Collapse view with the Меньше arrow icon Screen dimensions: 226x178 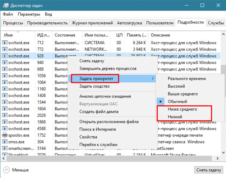pyautogui.click(x=6, y=170)
